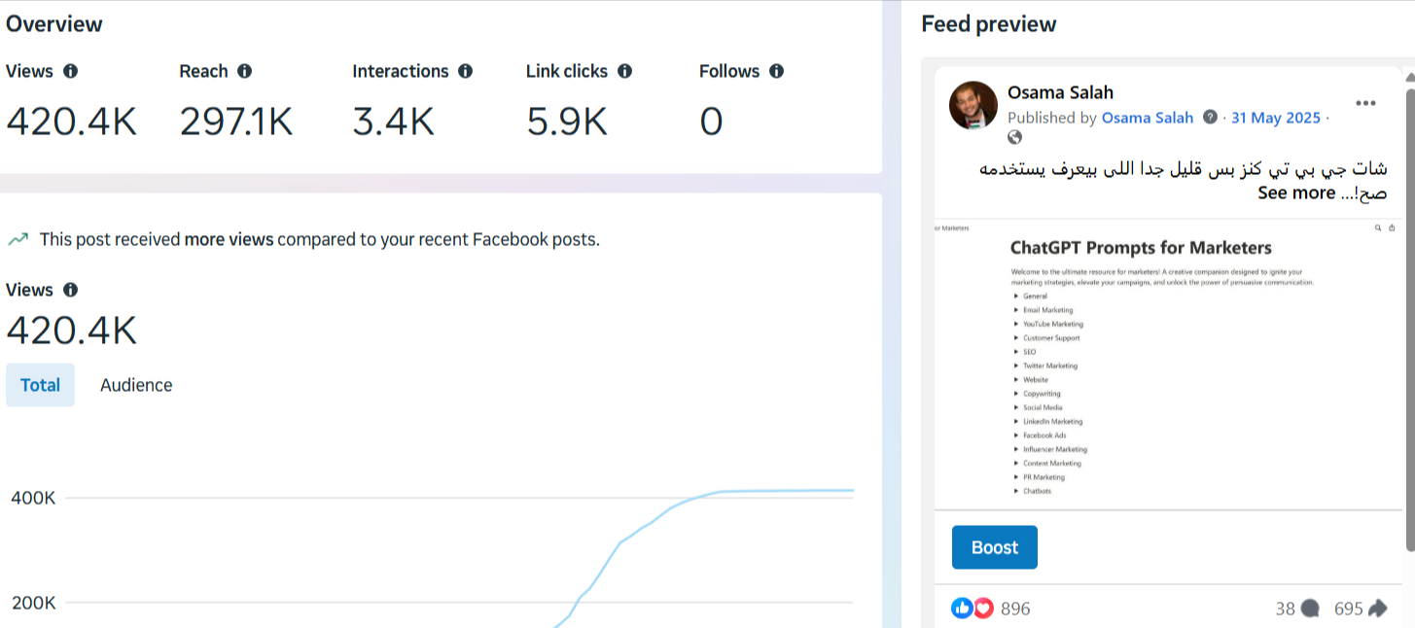Click the info icon beside Link clicks
The width and height of the screenshot is (1415, 628).
[x=624, y=71]
